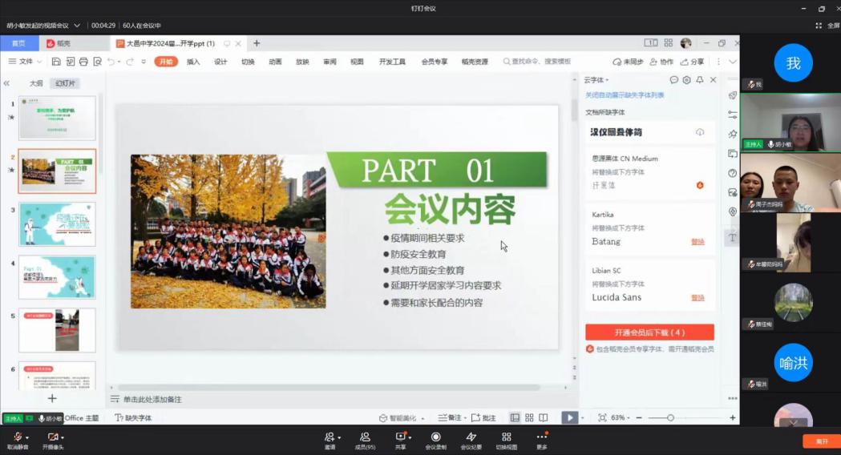Click the red leave meeting button
This screenshot has height=455, width=841.
(821, 441)
